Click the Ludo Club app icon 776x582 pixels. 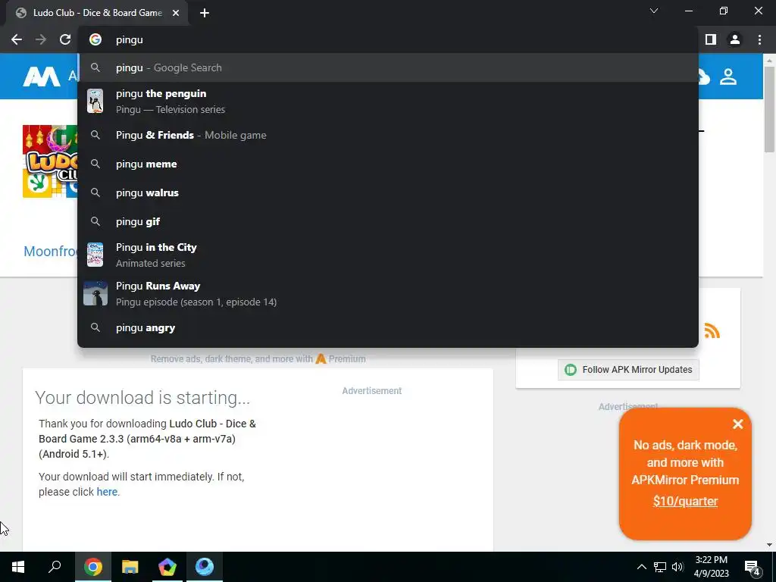50,161
